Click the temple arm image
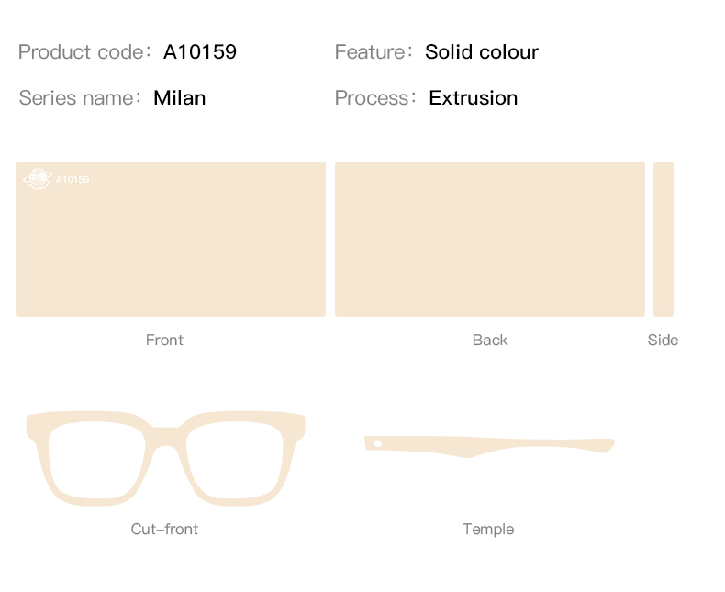This screenshot has width=725, height=592. pyautogui.click(x=489, y=446)
